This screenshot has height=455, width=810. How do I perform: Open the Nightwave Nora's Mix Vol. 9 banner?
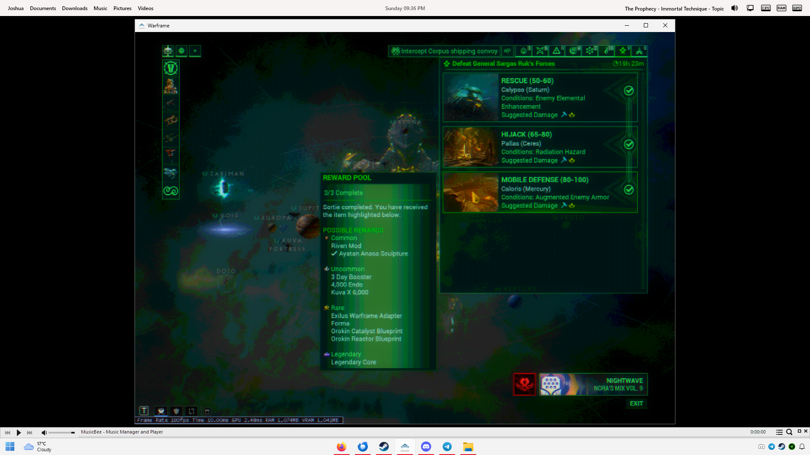click(593, 384)
